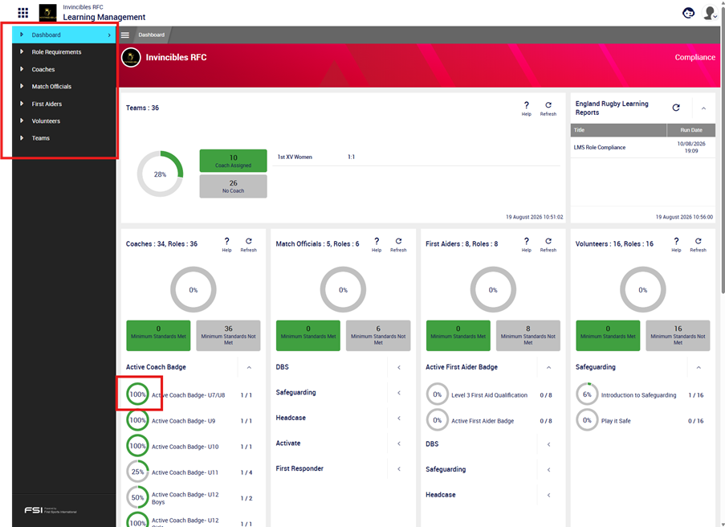Expand Match Officials DBS section
The height and width of the screenshot is (527, 725).
399,367
